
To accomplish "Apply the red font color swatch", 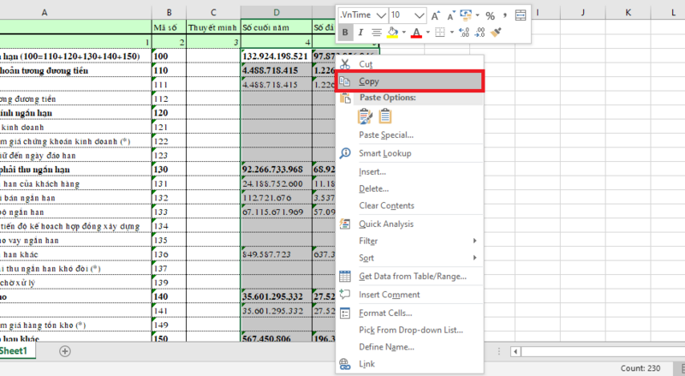I will 415,33.
